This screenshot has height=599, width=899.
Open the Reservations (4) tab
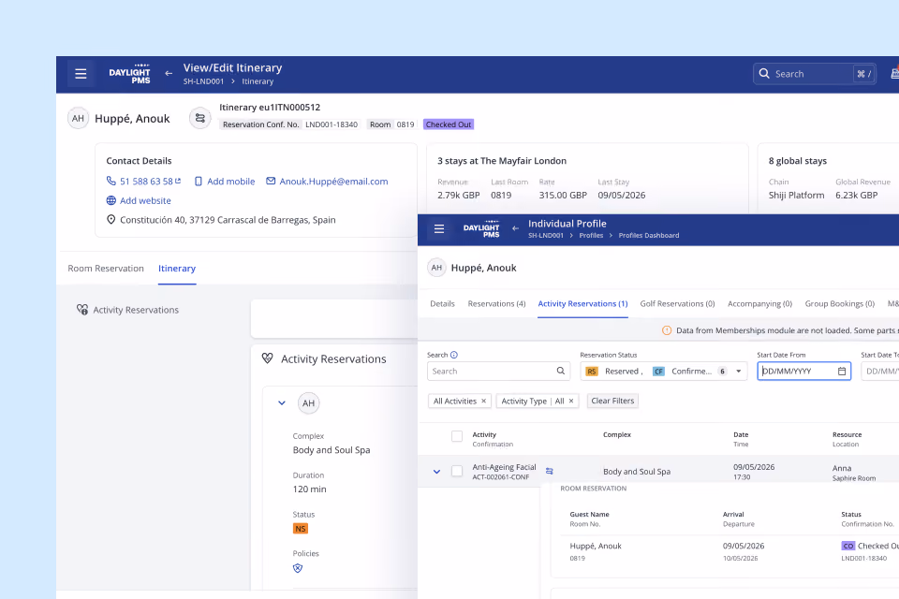tap(496, 304)
